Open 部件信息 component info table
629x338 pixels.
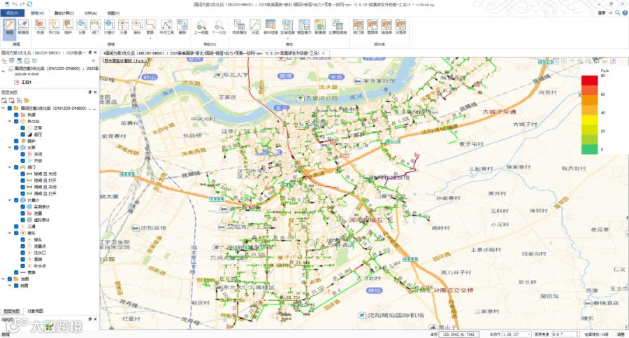coord(270,27)
